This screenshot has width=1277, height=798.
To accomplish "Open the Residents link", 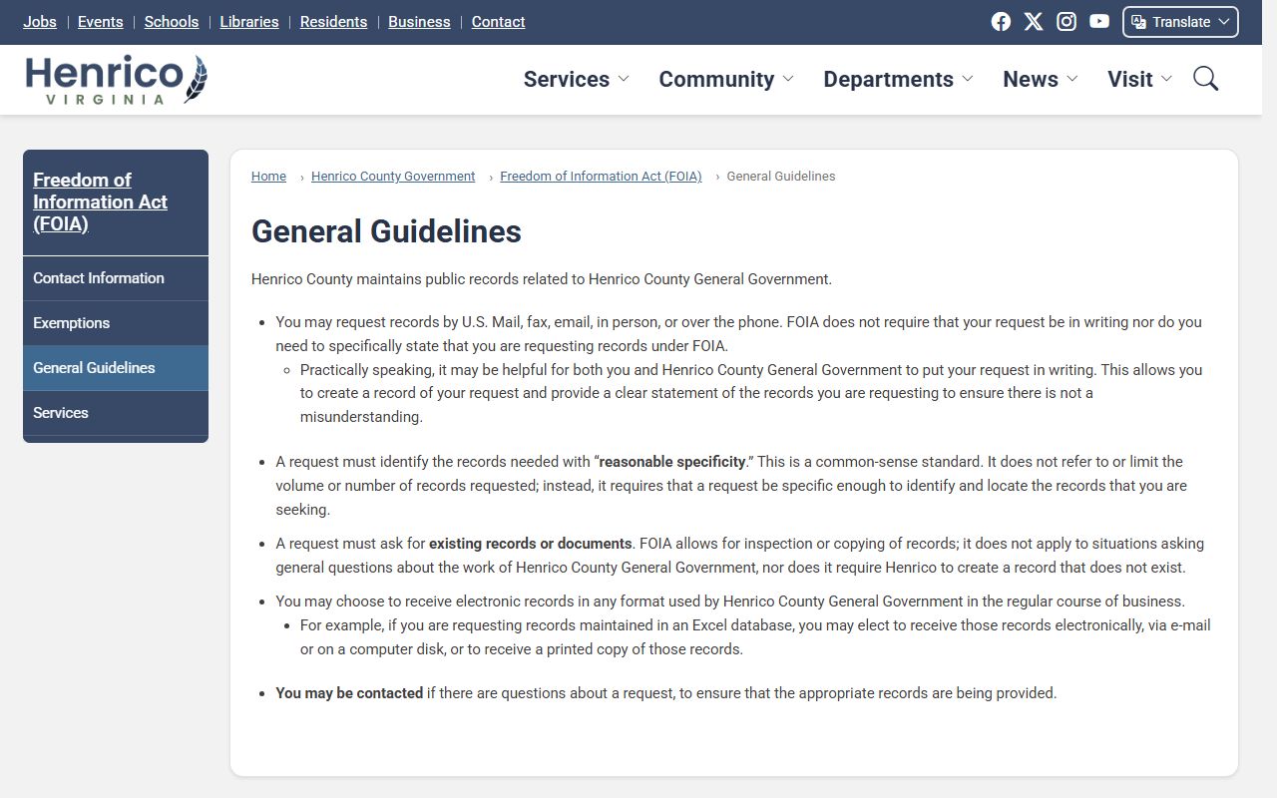I will coord(333,22).
